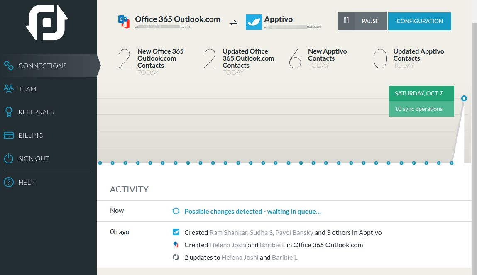Image resolution: width=477 pixels, height=275 pixels.
Task: Click the Apptivo icon in the Created activity row
Action: 176,232
